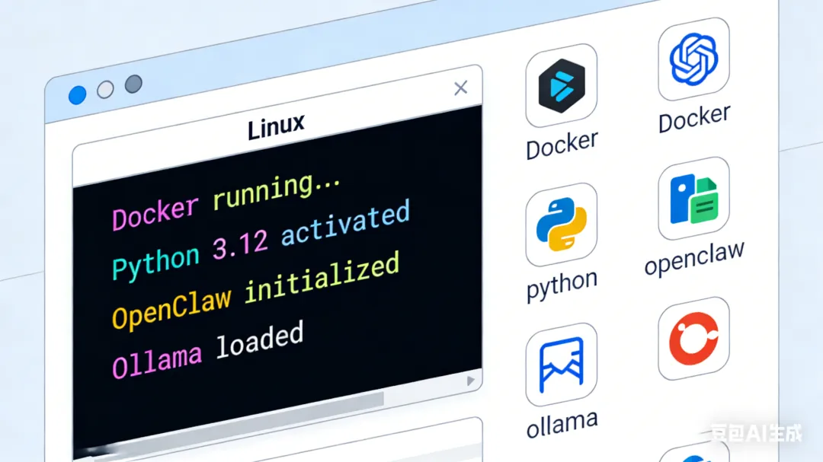Open the openclaw app icon
Viewport: 823px width, 462px height.
tap(693, 198)
